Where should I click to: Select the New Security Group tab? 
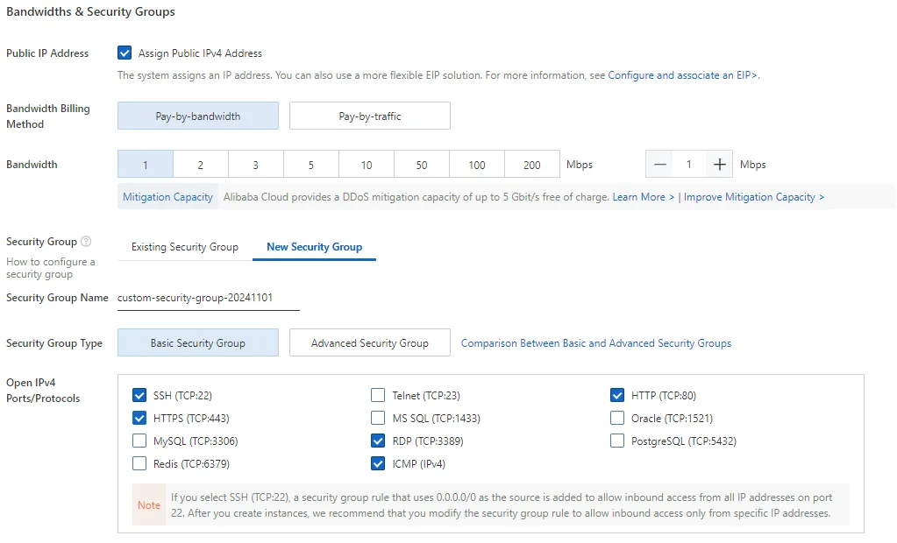pyautogui.click(x=314, y=247)
